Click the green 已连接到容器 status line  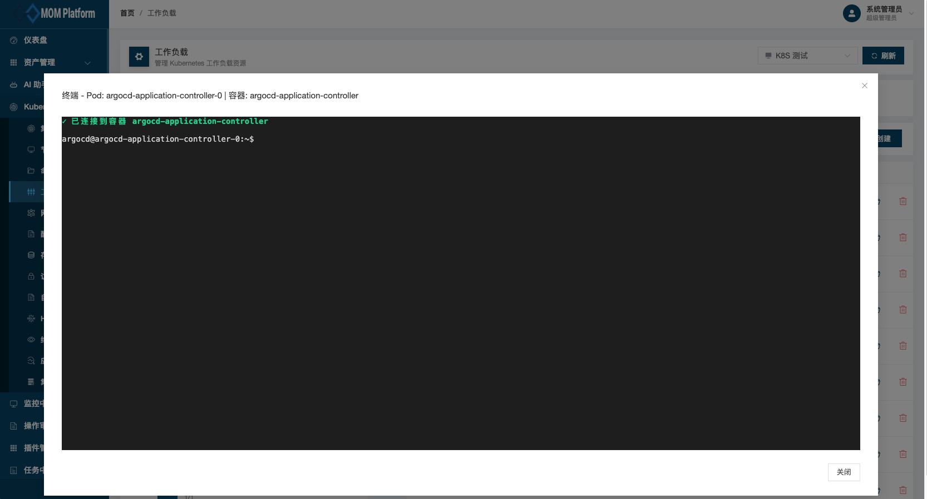coord(165,121)
